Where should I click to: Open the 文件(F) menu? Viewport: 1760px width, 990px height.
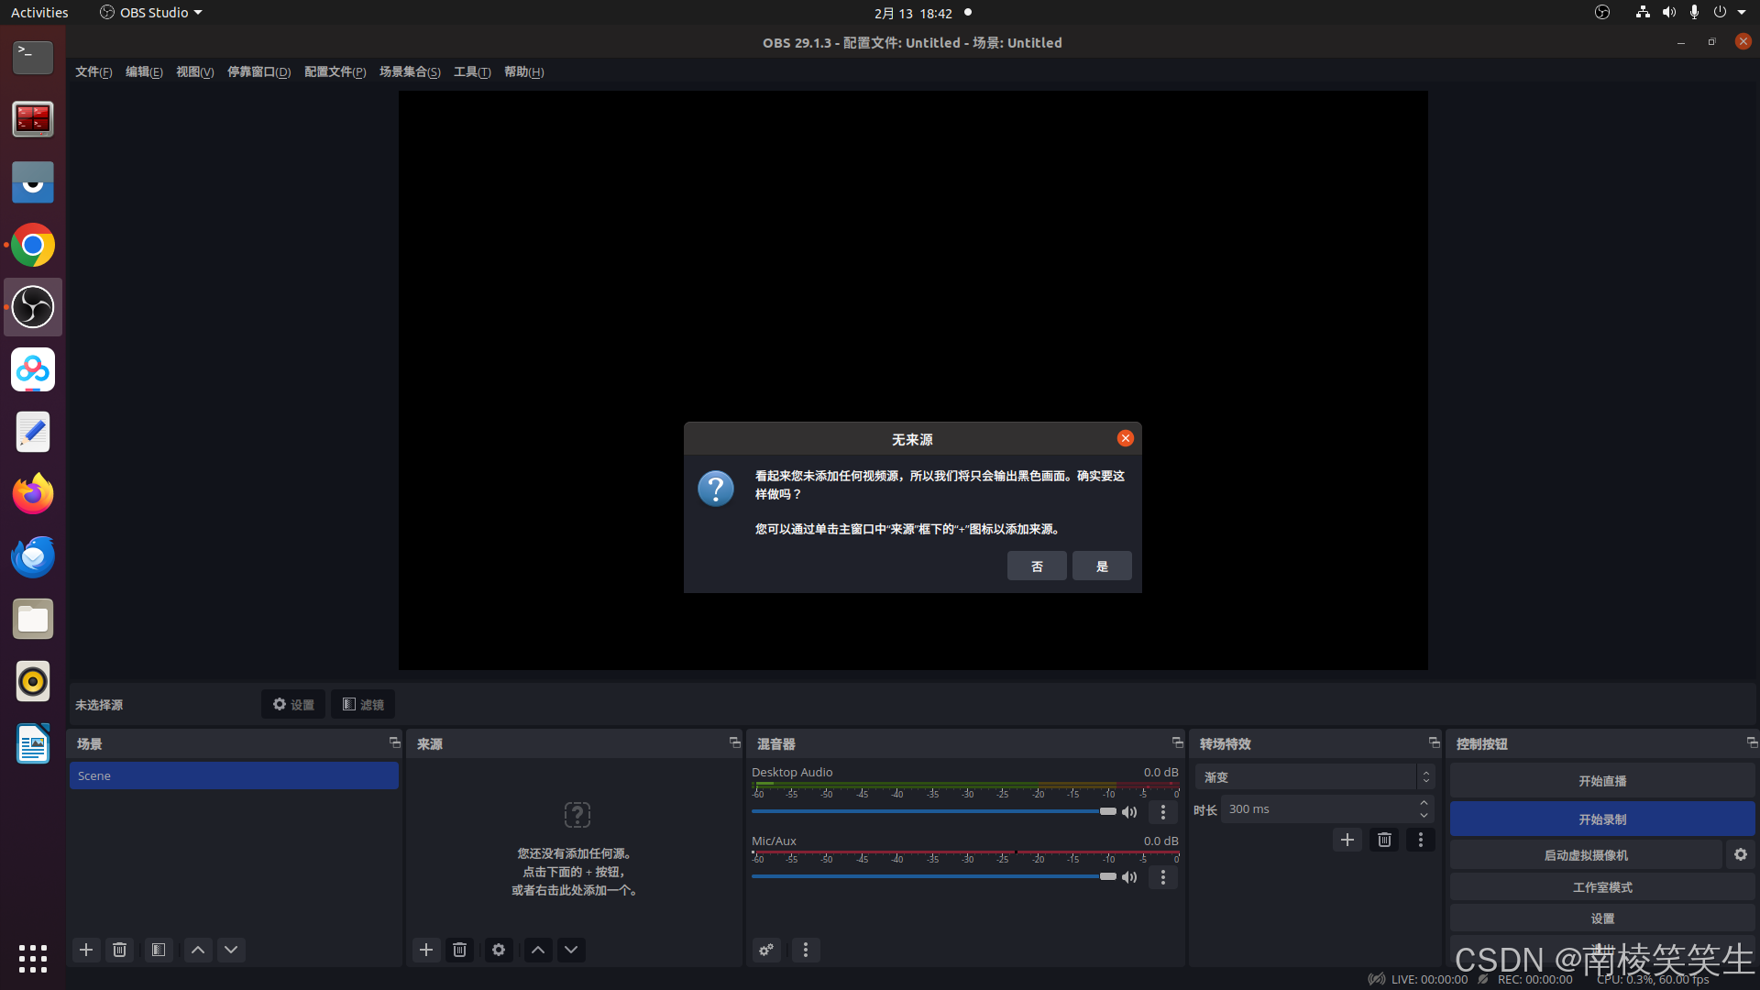(x=93, y=71)
